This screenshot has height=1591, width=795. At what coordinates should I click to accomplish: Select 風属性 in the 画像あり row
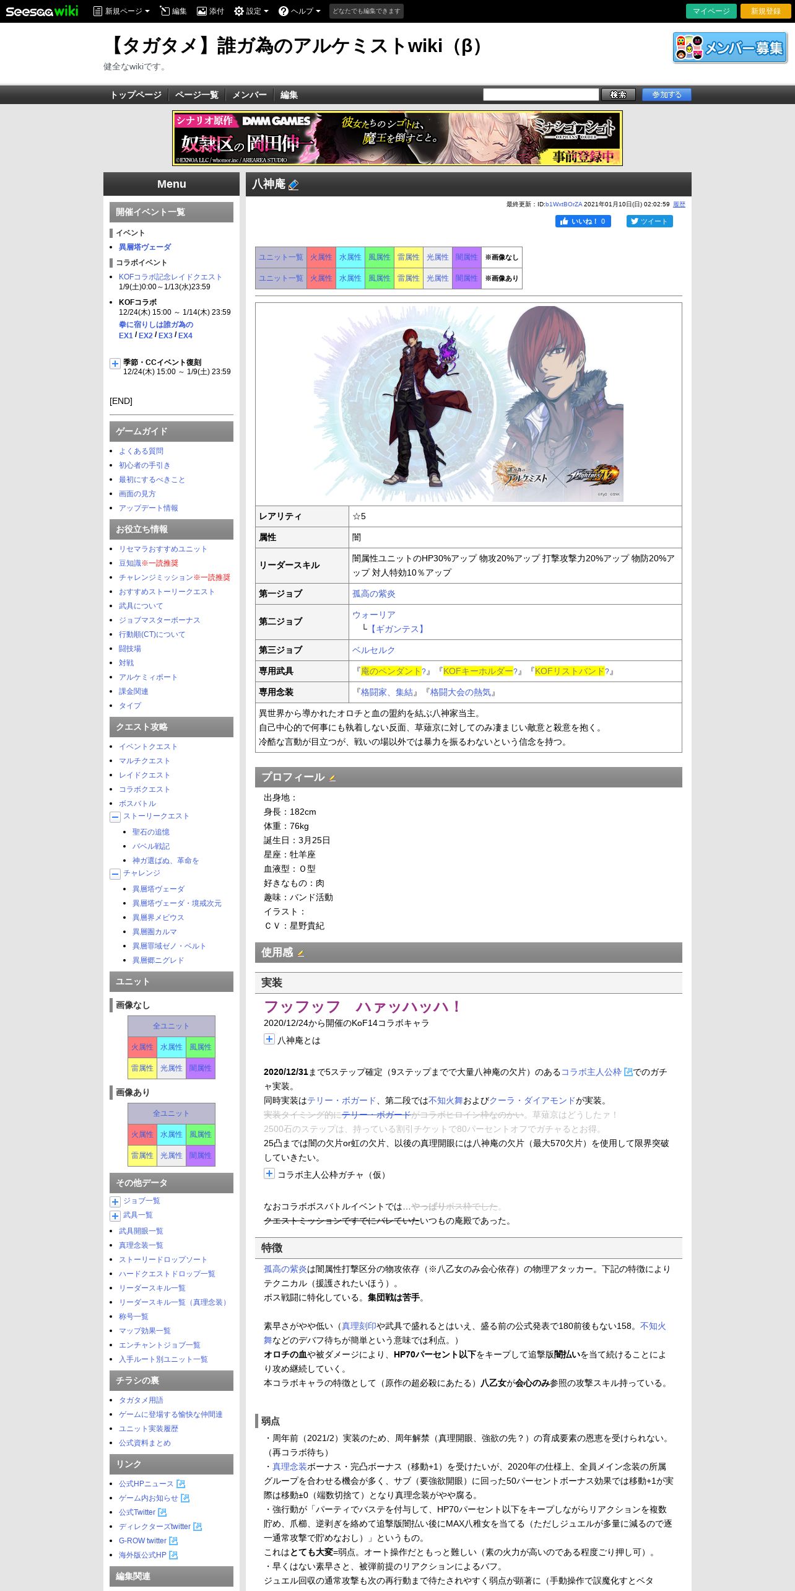click(379, 278)
